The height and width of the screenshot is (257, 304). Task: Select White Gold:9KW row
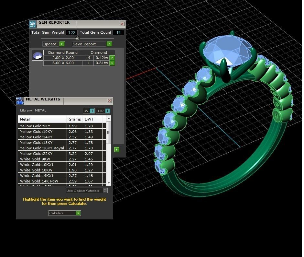tap(62, 159)
